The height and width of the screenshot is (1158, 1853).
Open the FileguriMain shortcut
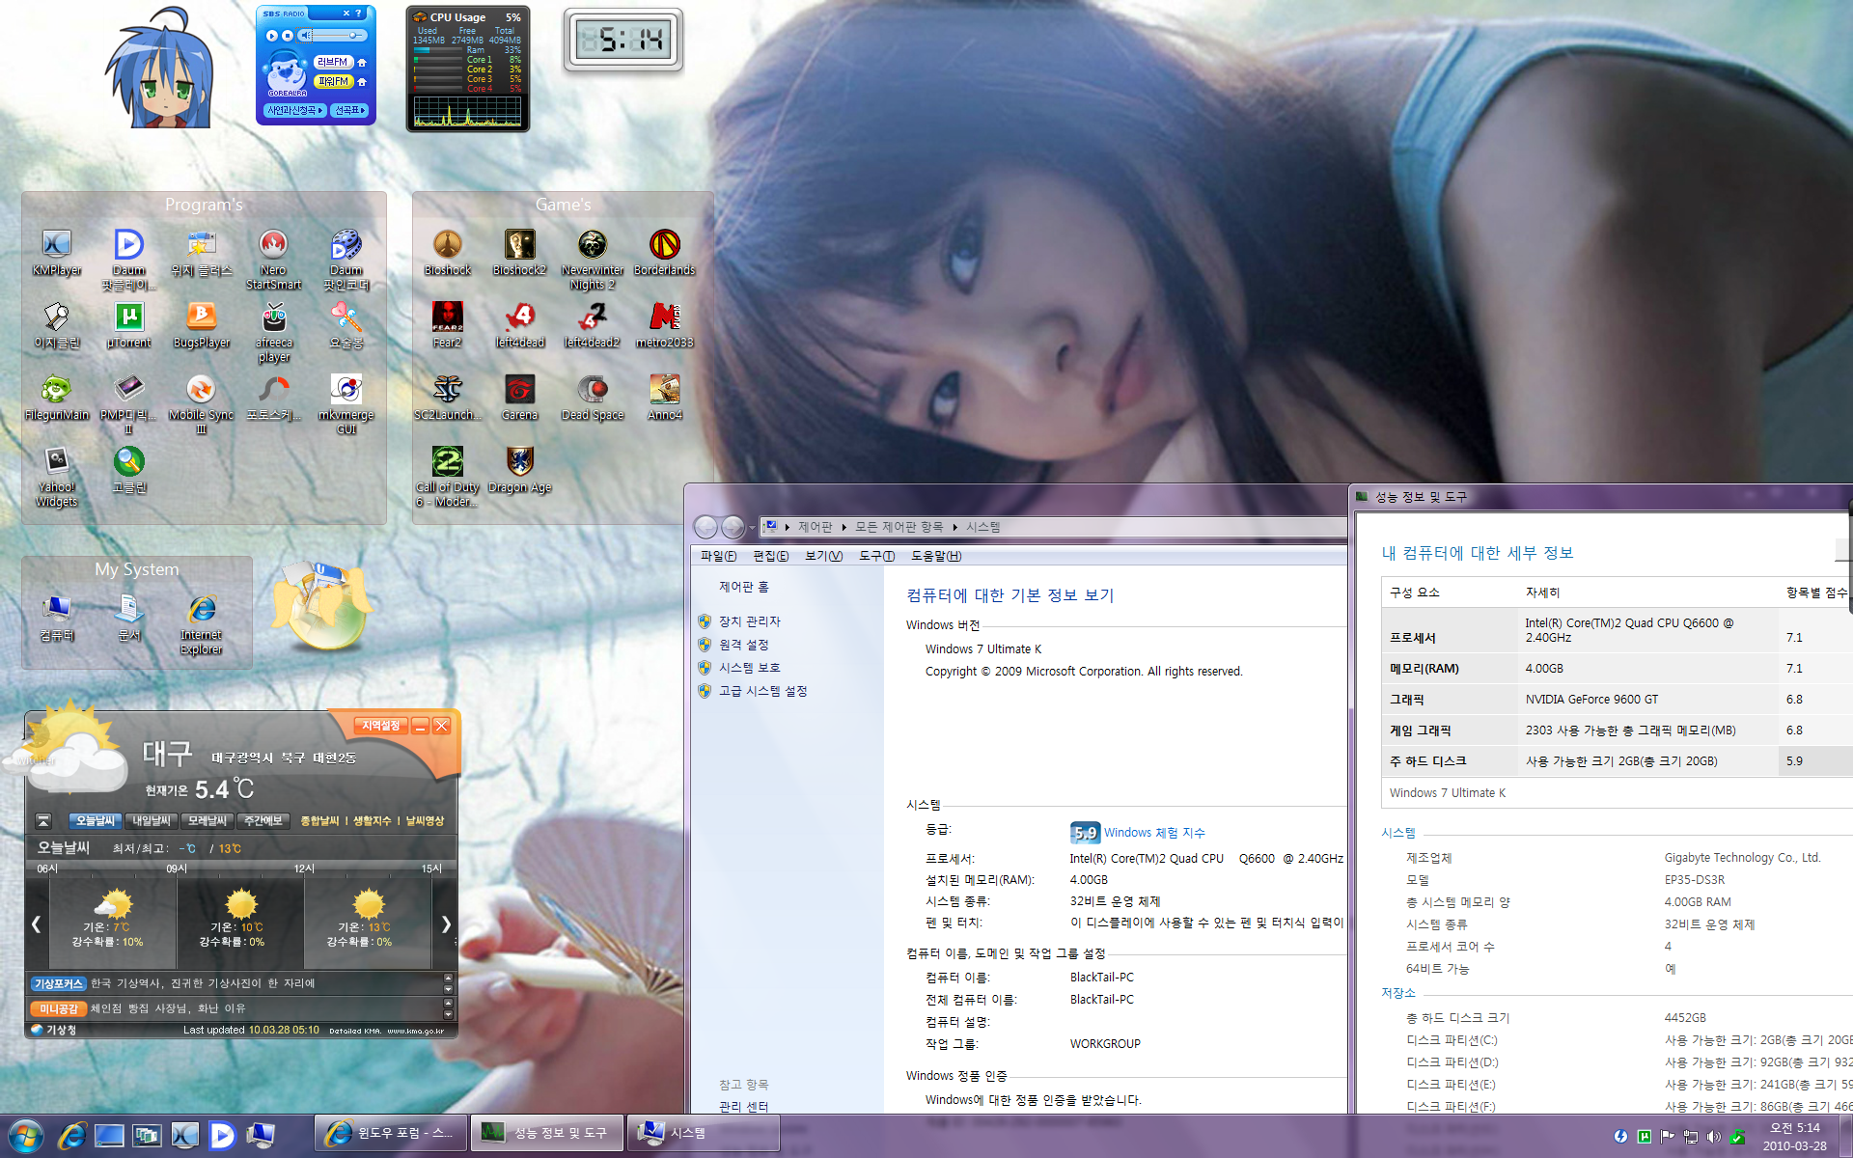coord(56,398)
